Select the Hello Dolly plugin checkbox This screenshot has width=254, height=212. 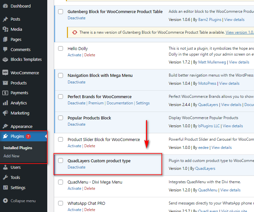coord(61,48)
